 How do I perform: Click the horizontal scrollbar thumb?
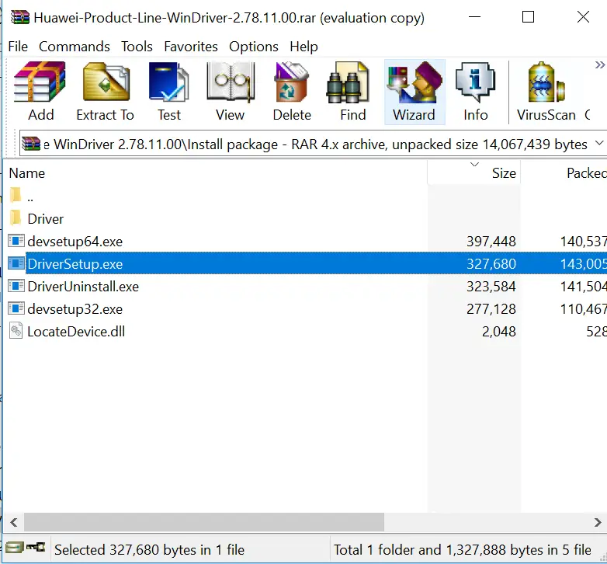click(x=204, y=522)
